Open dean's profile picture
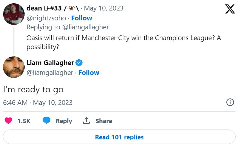Viewport: 241px width, 146px height. tap(14, 14)
